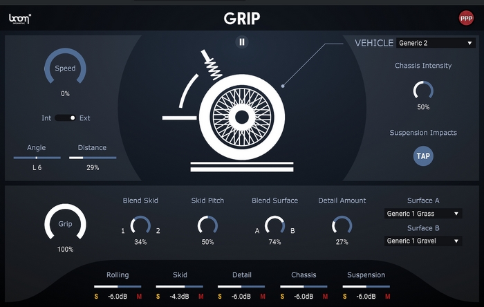
Task: Open the Vehicle dropdown showing Generic 2
Action: [436, 43]
